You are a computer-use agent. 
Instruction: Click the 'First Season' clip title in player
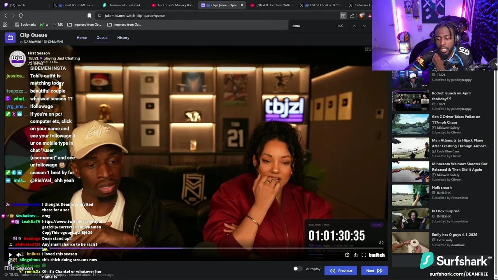coord(39,53)
